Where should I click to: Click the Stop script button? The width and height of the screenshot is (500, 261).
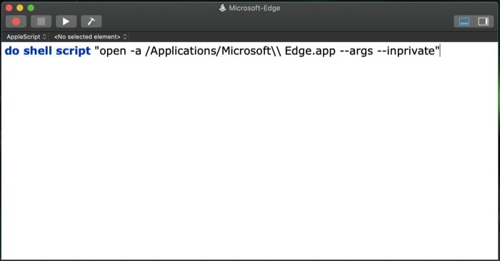coord(41,21)
